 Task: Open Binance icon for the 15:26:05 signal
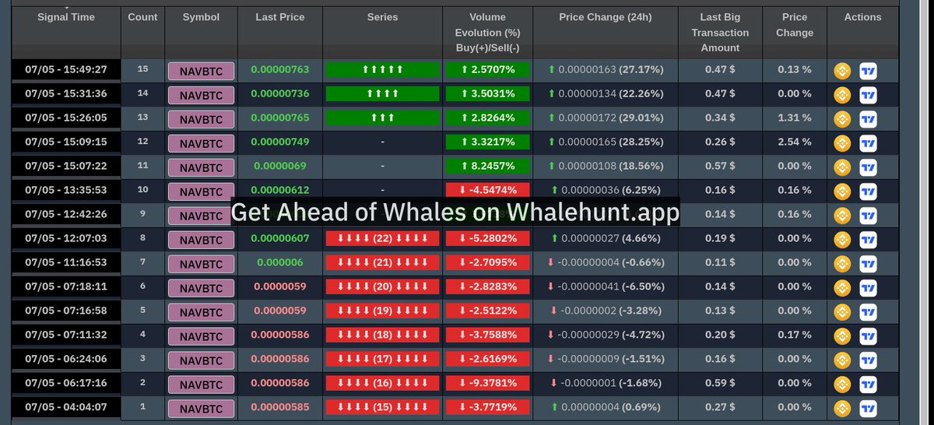tap(842, 119)
